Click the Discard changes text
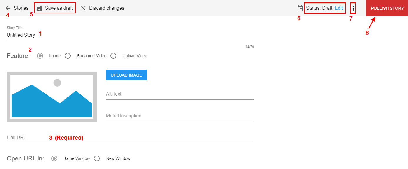The height and width of the screenshot is (169, 408). [x=107, y=8]
